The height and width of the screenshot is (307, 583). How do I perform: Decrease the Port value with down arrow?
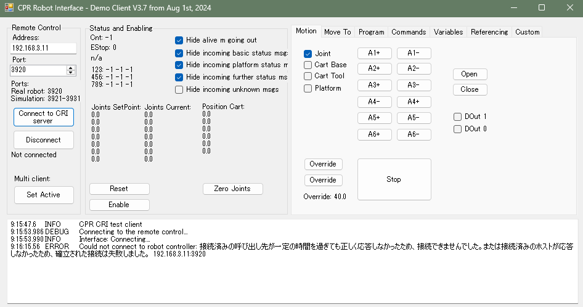pyautogui.click(x=70, y=73)
